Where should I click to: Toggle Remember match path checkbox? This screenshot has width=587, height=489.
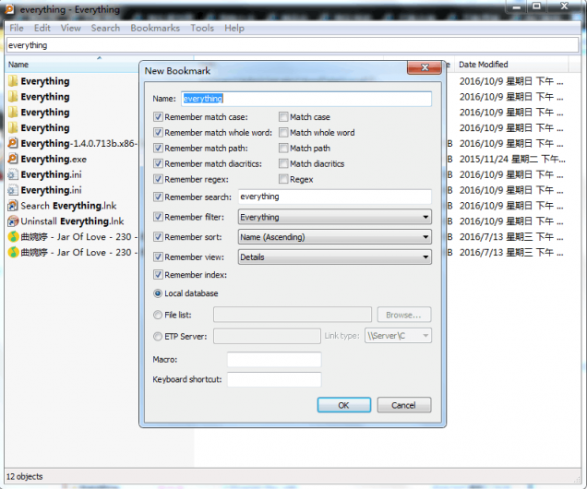158,149
